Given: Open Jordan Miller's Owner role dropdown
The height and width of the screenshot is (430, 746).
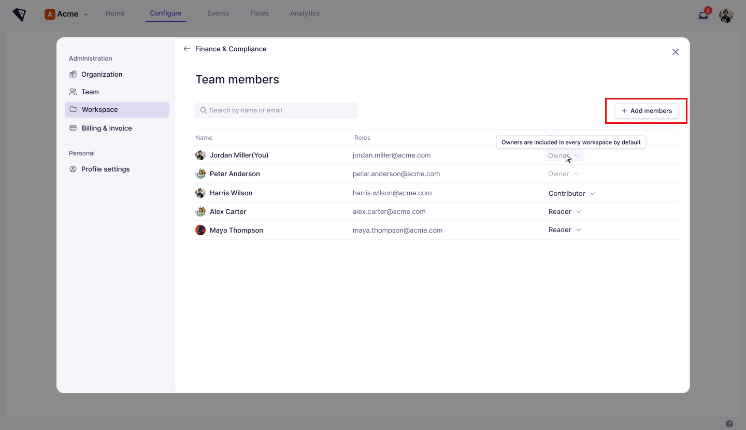Looking at the screenshot, I should pyautogui.click(x=564, y=155).
